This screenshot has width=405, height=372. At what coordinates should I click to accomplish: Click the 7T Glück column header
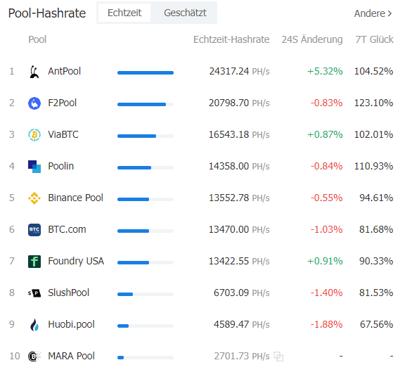(374, 39)
